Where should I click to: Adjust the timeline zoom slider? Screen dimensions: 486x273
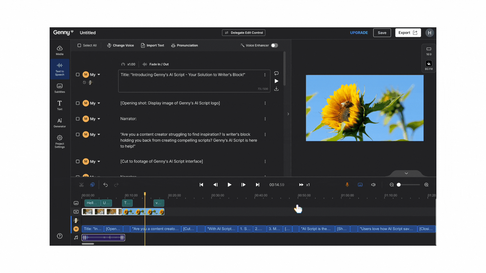[399, 185]
